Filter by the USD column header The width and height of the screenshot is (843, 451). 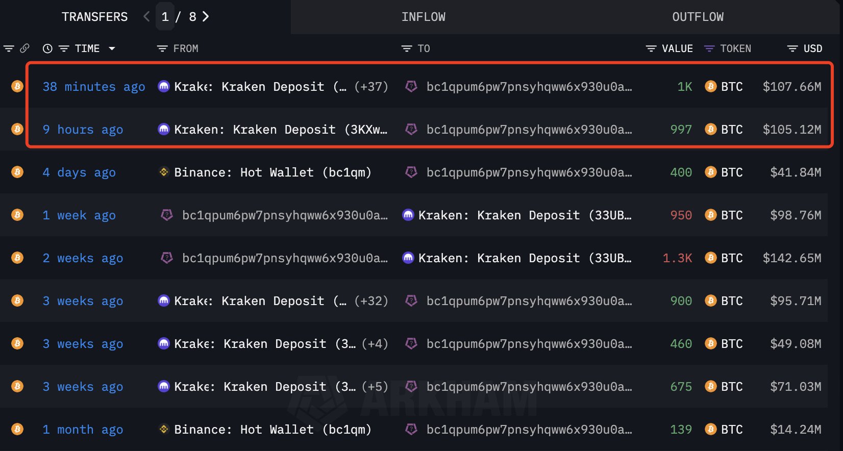(x=805, y=48)
